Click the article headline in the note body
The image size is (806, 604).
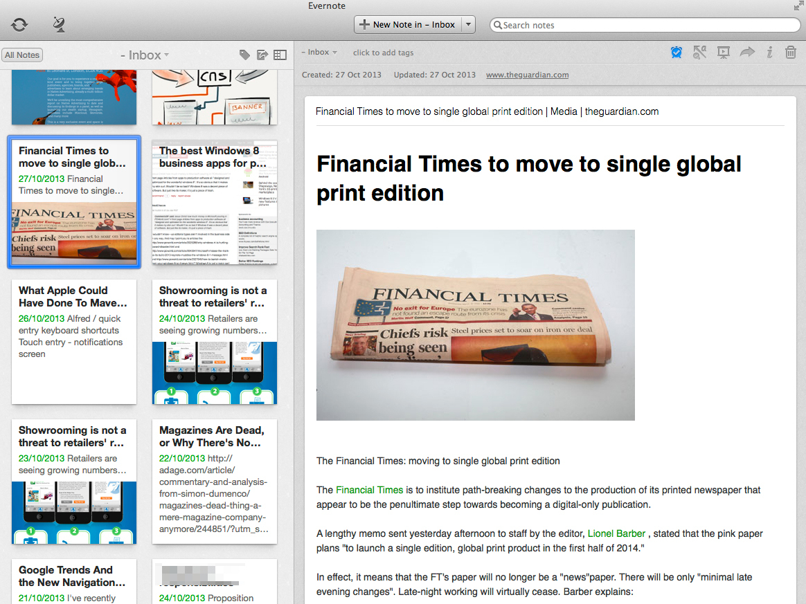529,179
